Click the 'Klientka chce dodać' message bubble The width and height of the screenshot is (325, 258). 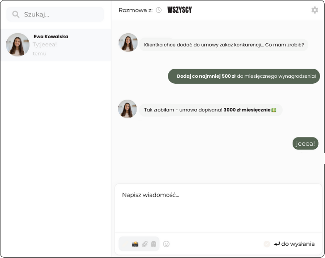[223, 45]
